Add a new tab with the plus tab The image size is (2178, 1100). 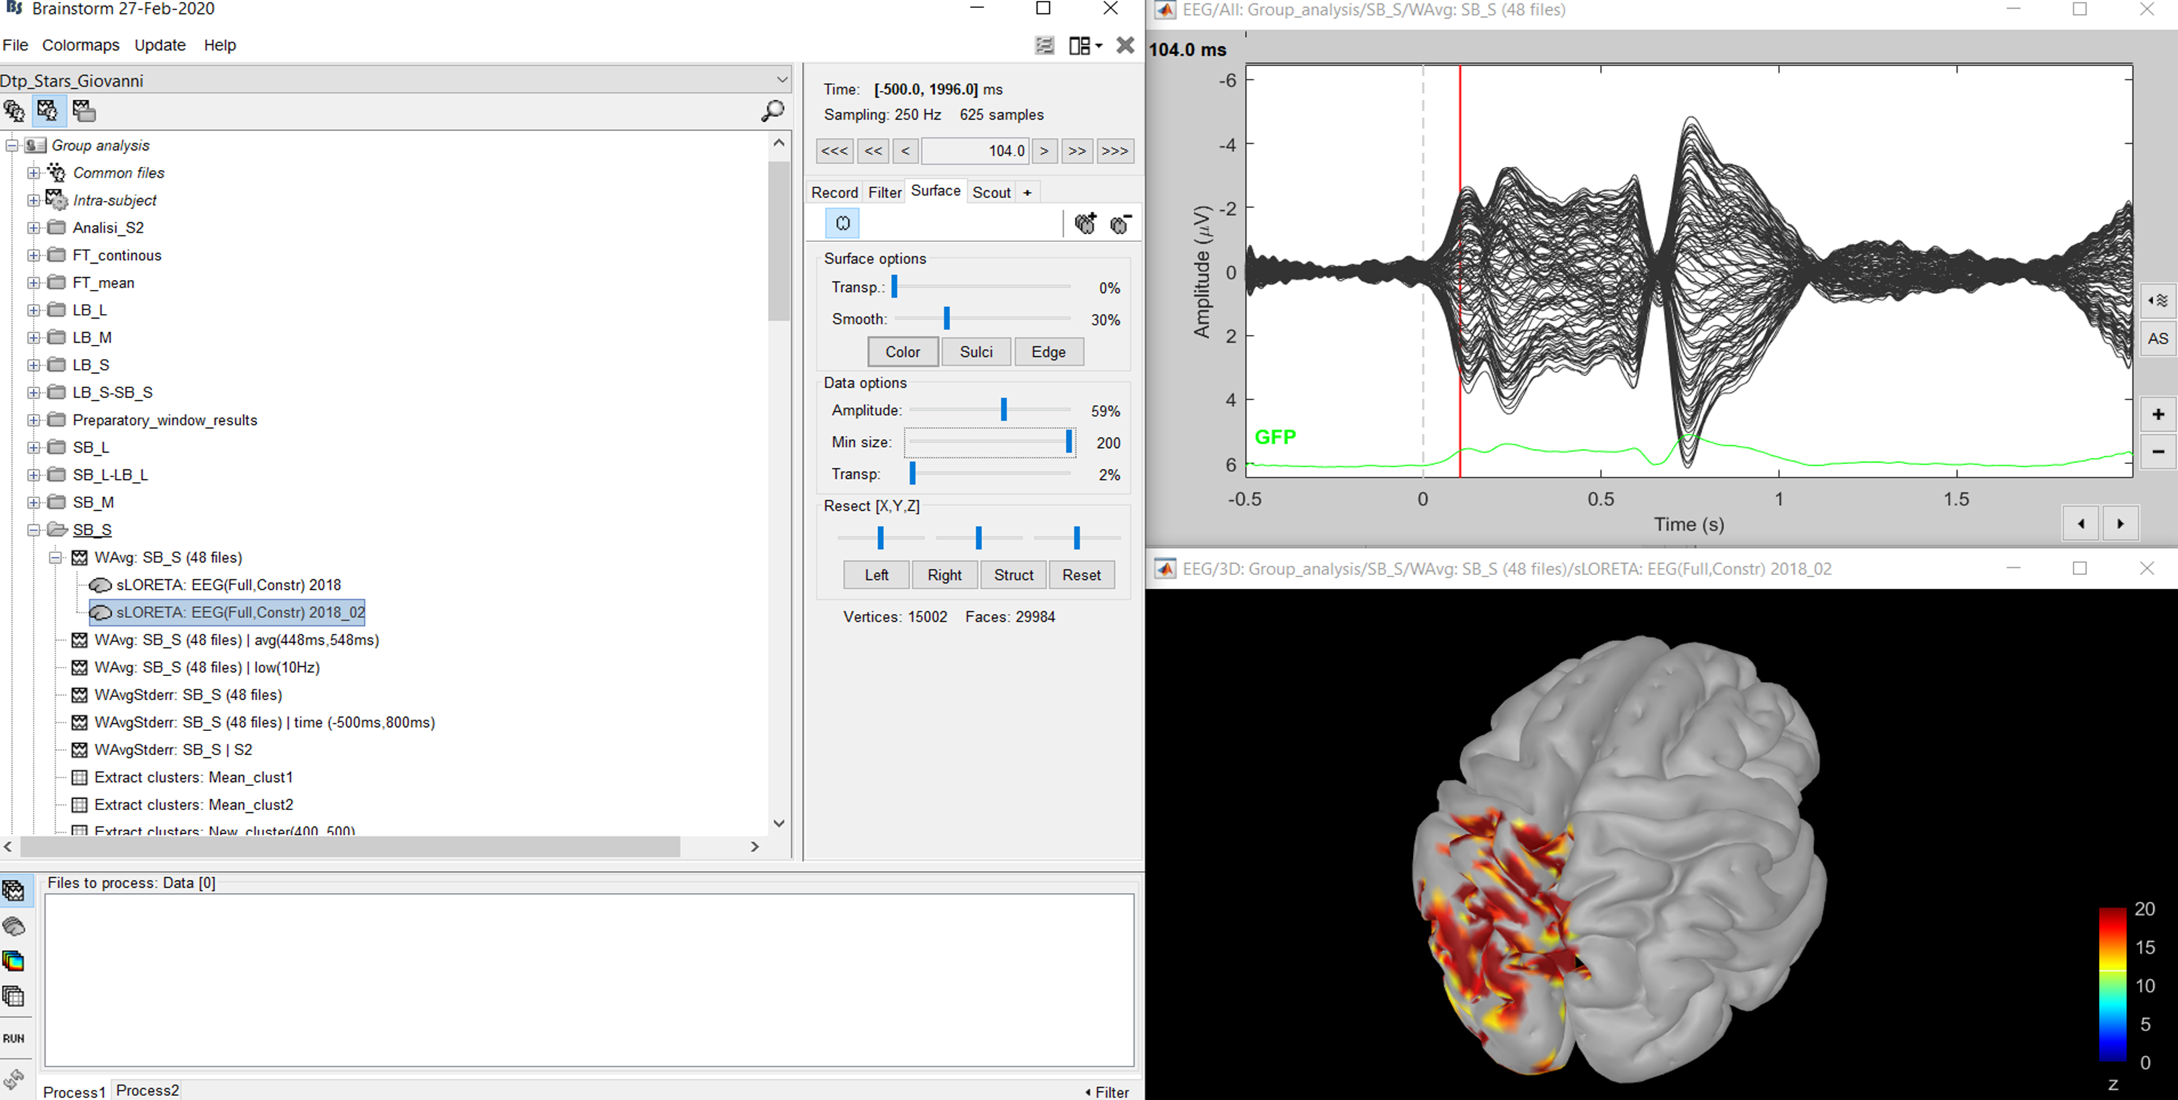(1027, 193)
